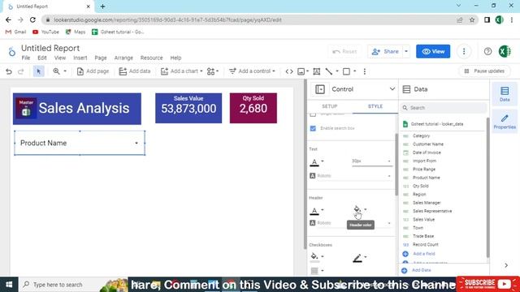Open the Resource menu
The width and height of the screenshot is (520, 292).
click(152, 58)
